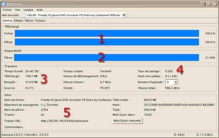219x138 pixels.
Task: Click the Fichier downloaded progress bar
Action: coord(107,33)
